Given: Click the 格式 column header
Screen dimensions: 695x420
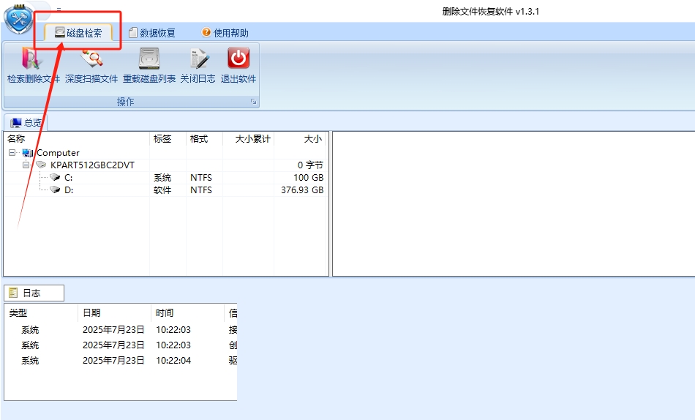Looking at the screenshot, I should [204, 138].
